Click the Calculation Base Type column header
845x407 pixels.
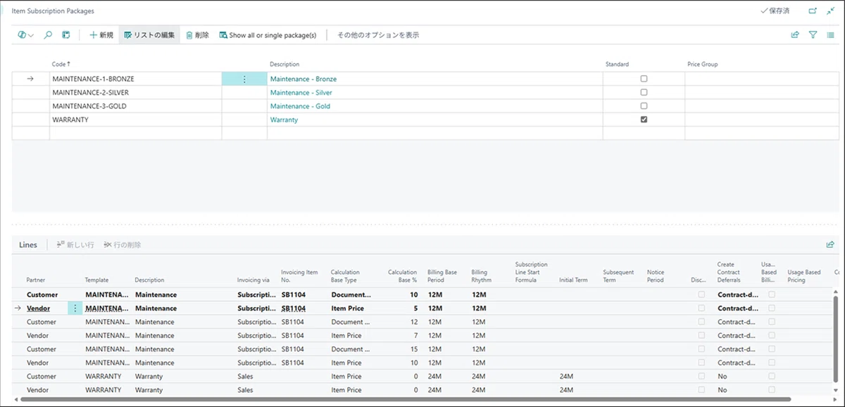pyautogui.click(x=345, y=276)
